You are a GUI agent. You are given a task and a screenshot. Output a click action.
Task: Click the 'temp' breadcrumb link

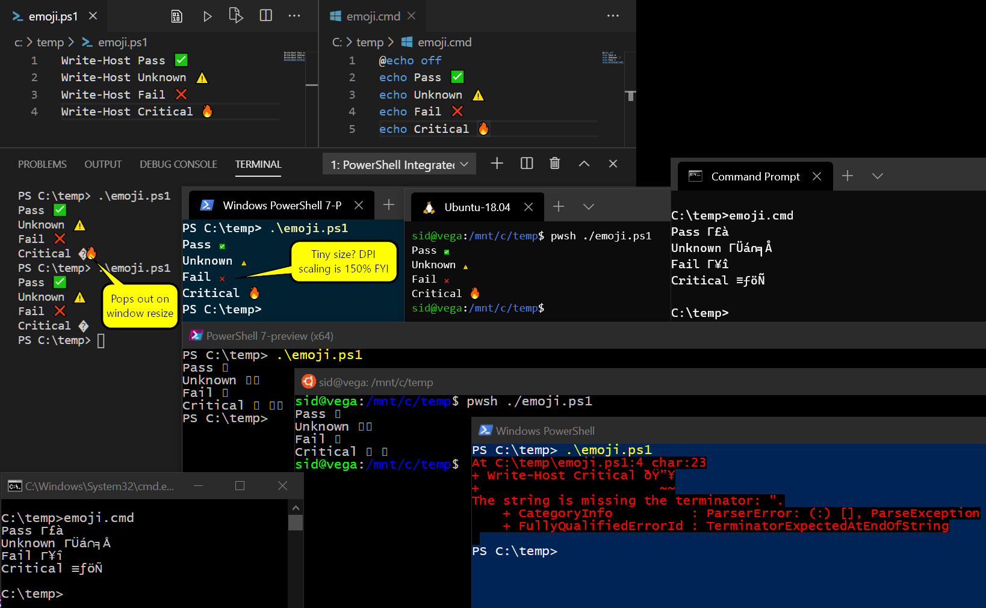51,42
